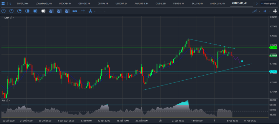Toggle the chart grid lines
279x124 pixels.
point(275,11)
